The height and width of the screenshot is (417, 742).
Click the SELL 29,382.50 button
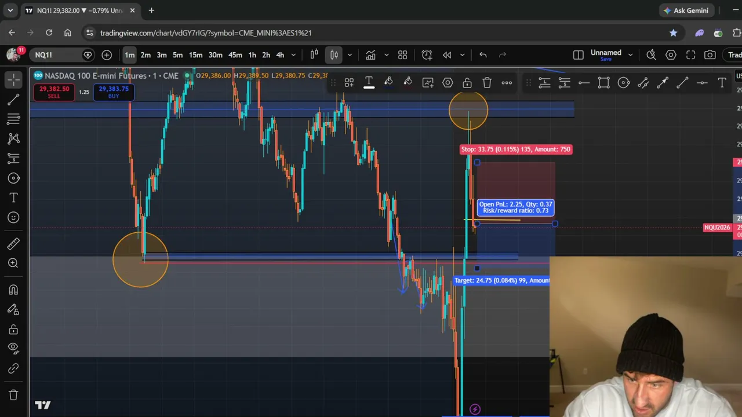point(54,92)
